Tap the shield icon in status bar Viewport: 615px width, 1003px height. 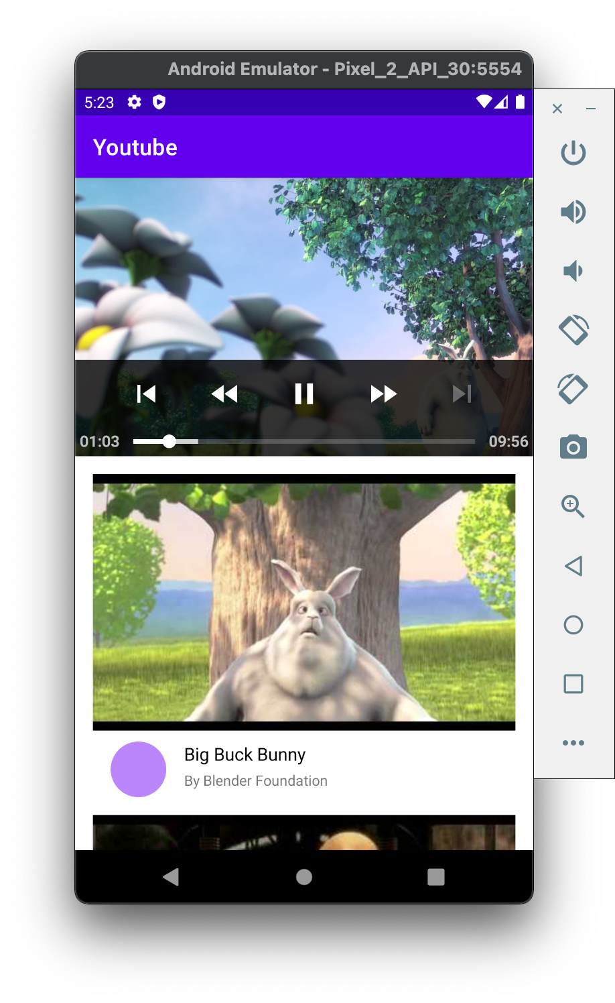(x=159, y=102)
